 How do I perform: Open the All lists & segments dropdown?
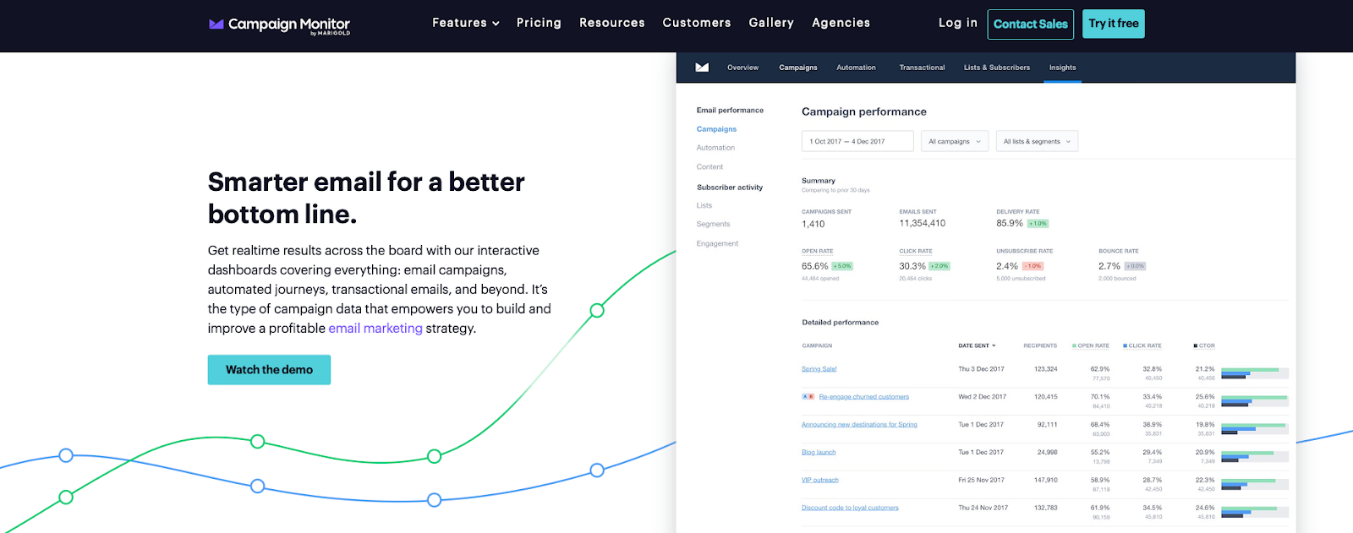click(x=1037, y=141)
